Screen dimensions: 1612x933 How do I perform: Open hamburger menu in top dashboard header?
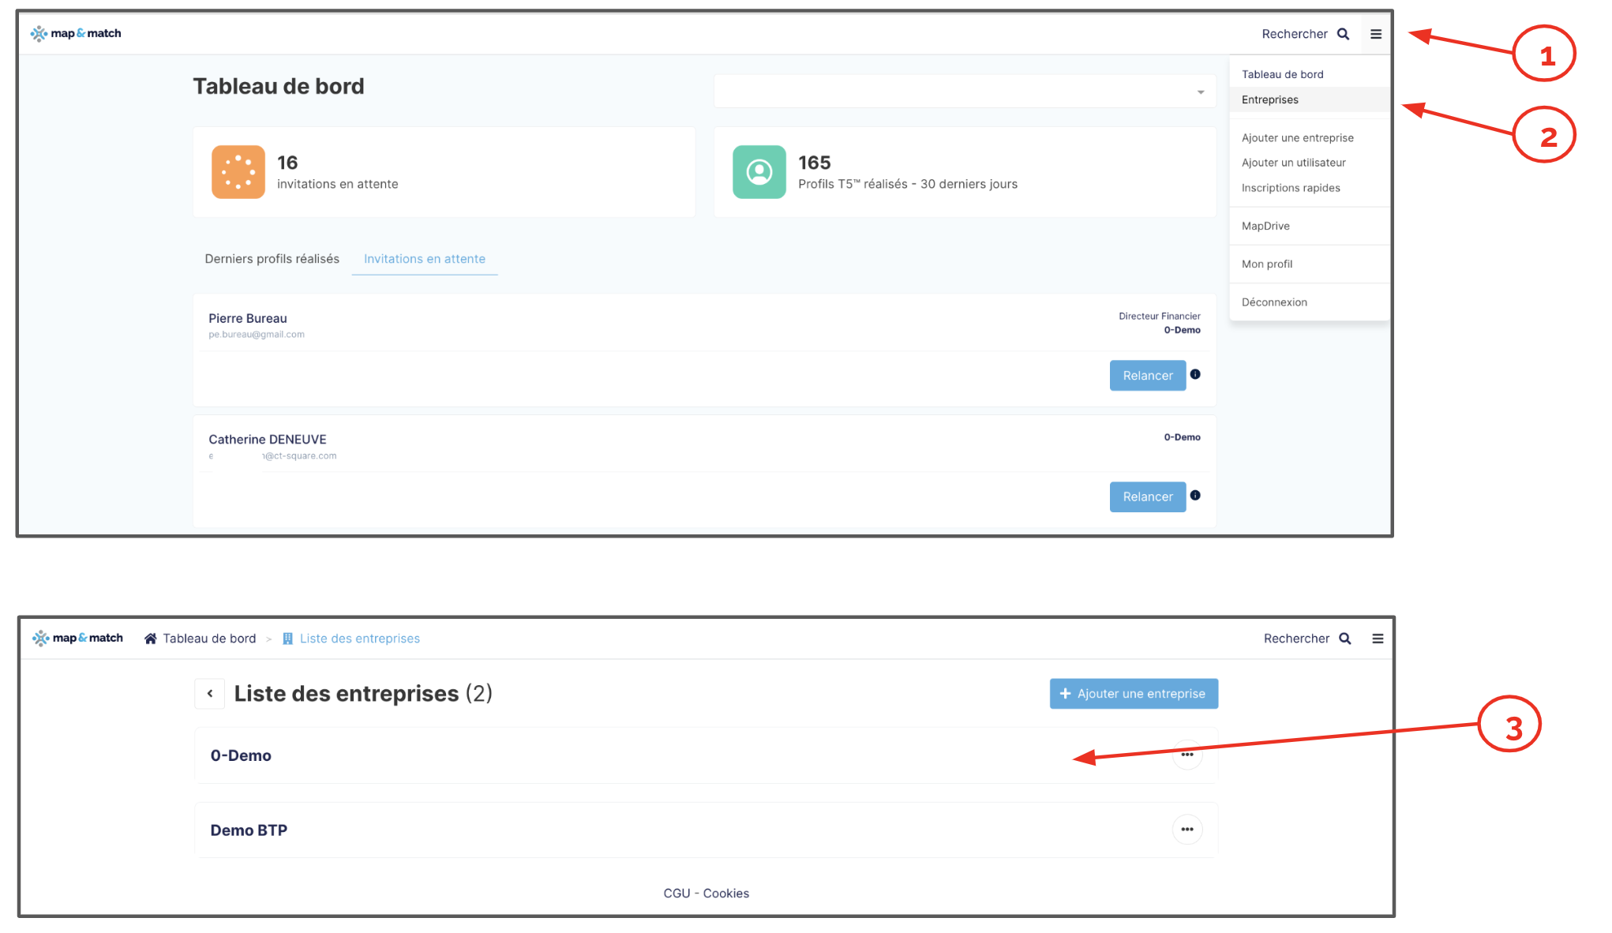tap(1376, 34)
